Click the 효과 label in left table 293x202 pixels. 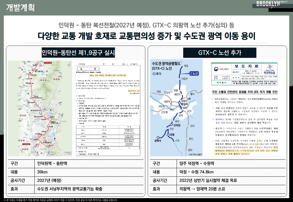(14, 189)
